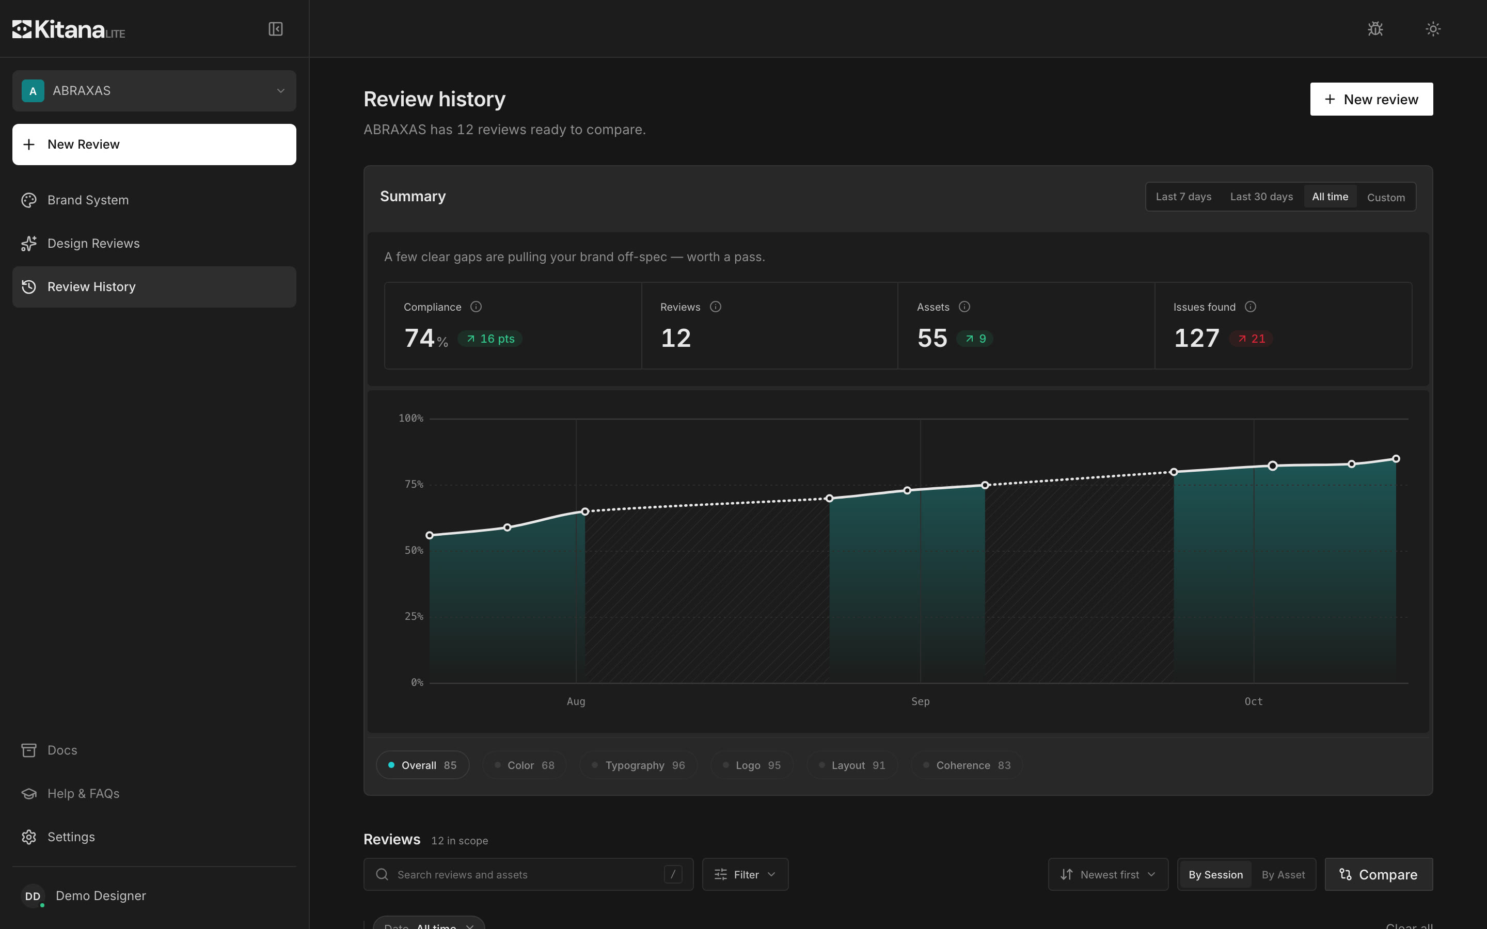The image size is (1487, 929).
Task: Click the 74% compliance value
Action: [426, 338]
